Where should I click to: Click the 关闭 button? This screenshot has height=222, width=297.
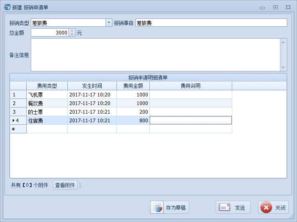click(273, 207)
